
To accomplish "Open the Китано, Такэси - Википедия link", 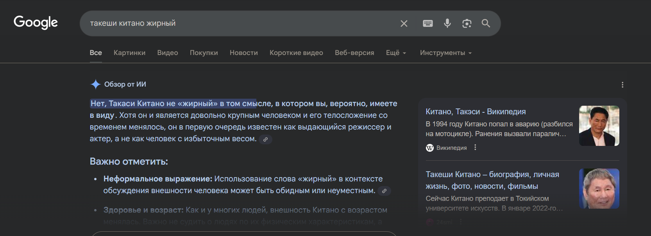I will click(476, 112).
